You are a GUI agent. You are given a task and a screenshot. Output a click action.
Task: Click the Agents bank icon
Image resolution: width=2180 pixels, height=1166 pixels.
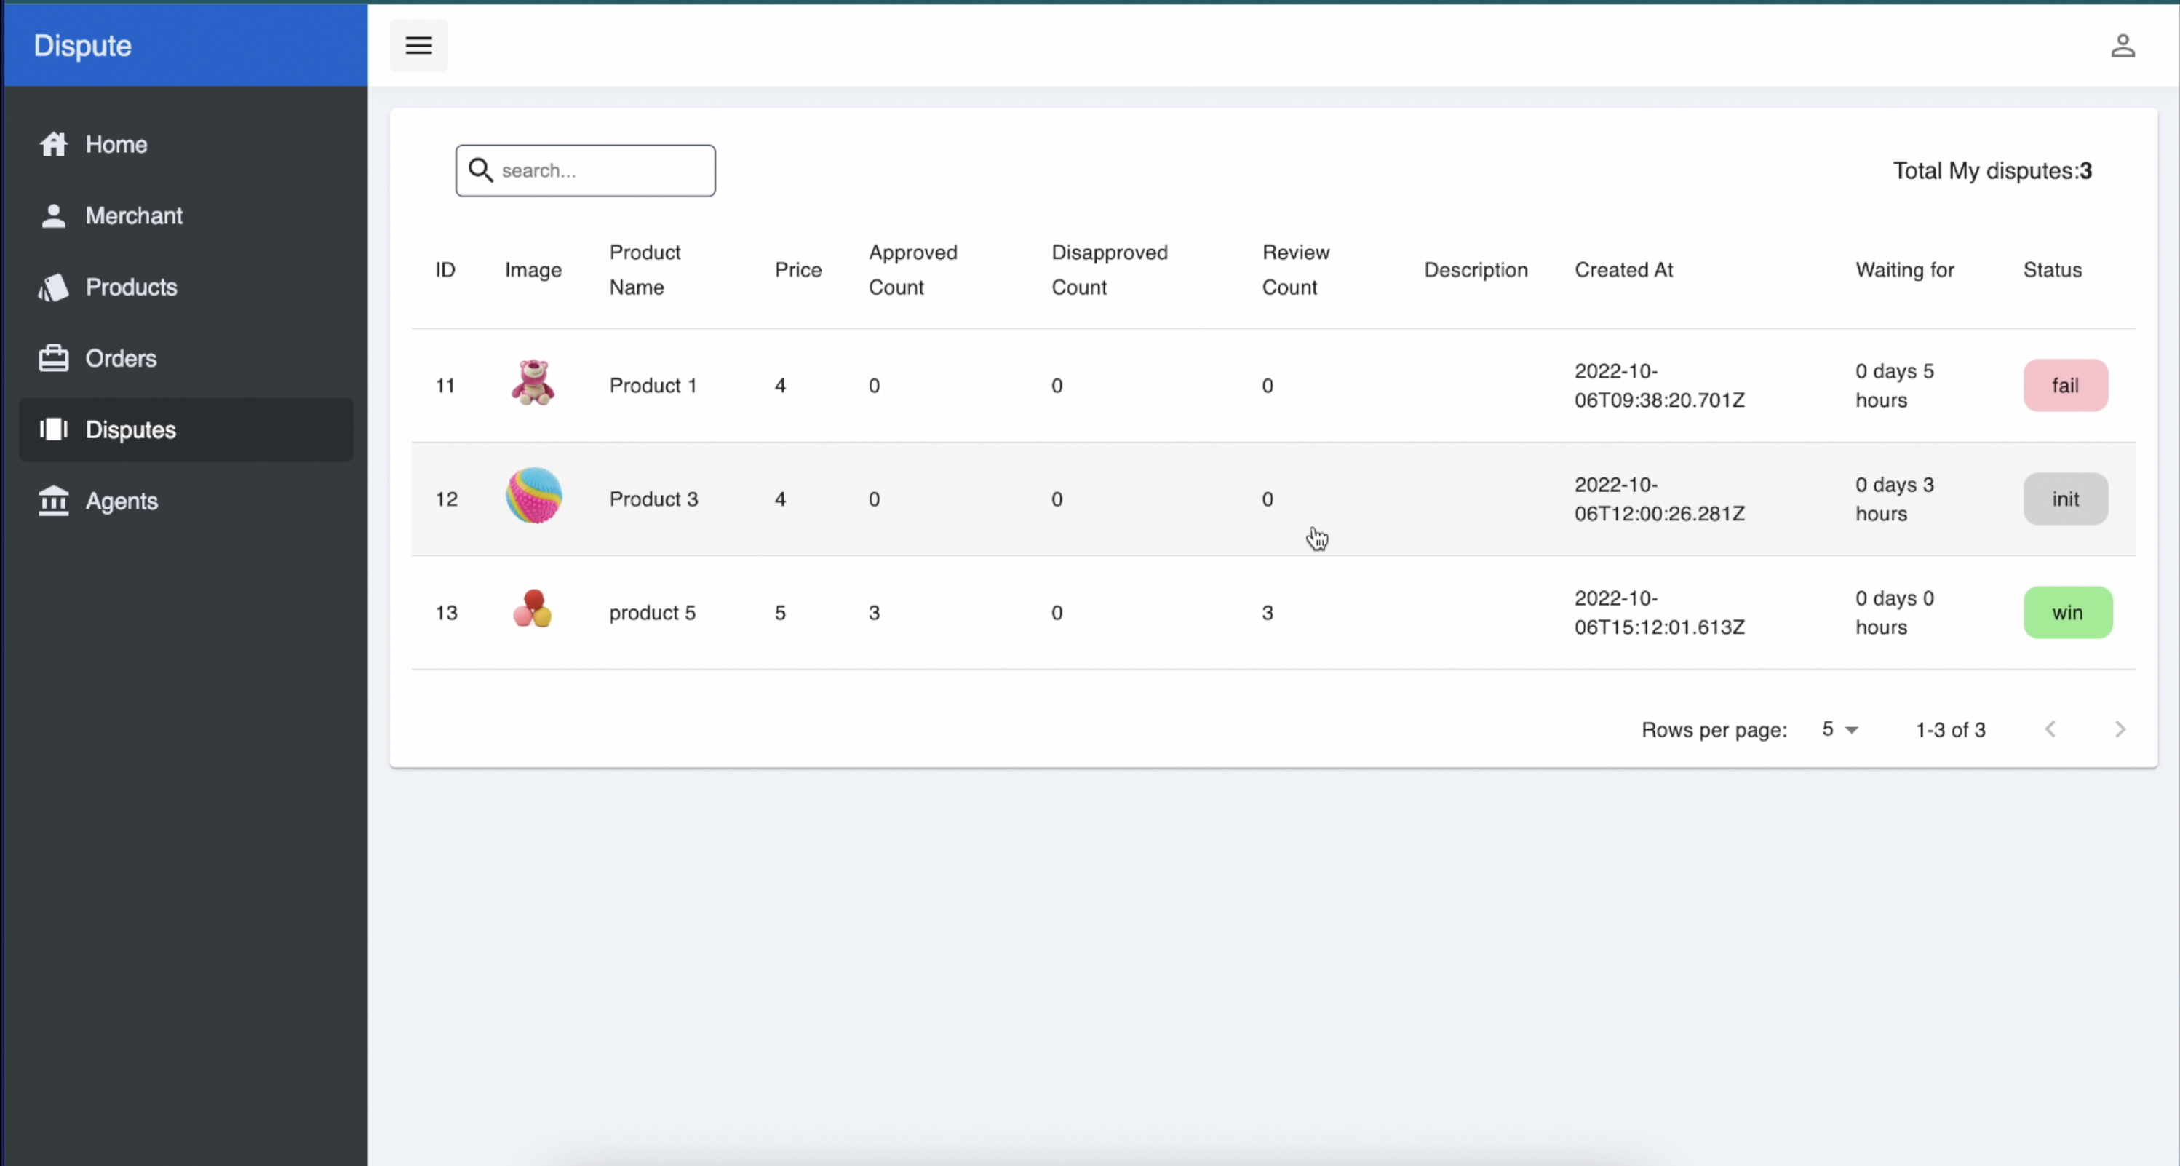[53, 501]
